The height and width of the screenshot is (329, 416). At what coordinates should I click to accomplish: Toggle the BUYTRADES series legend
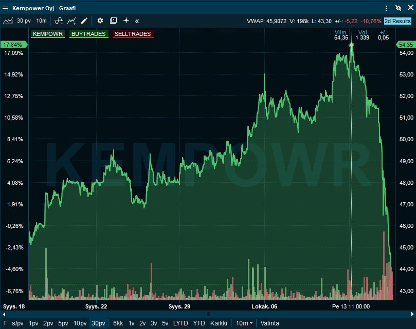88,34
